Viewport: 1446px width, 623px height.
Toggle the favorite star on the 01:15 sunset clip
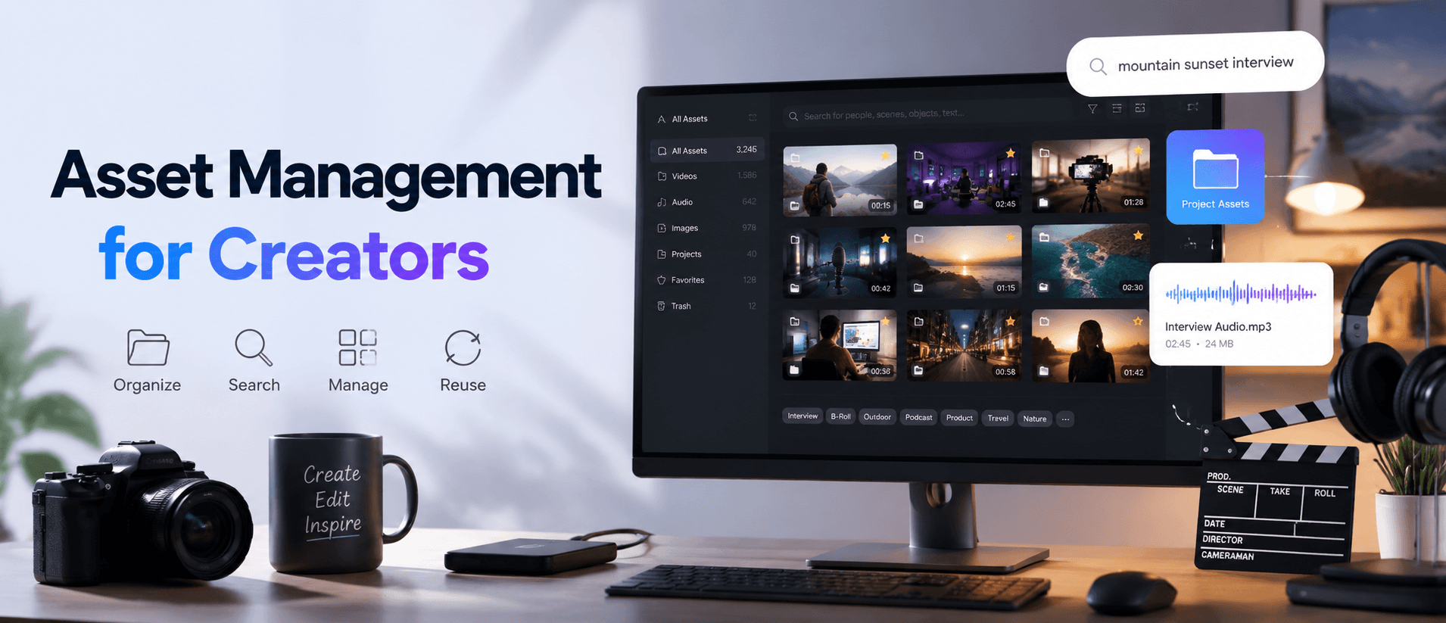coord(1010,237)
